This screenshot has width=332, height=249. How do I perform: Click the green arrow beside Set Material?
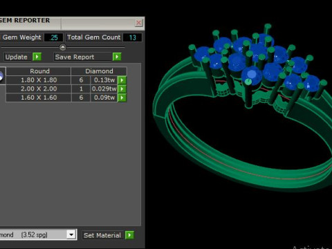pyautogui.click(x=129, y=235)
